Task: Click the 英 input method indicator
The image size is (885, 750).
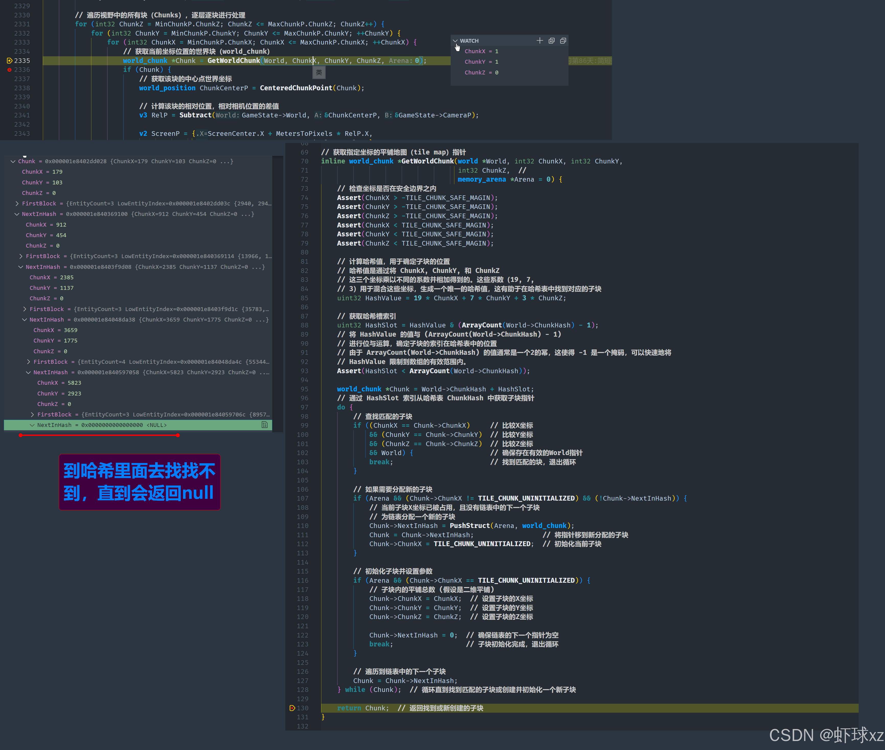Action: tap(319, 73)
